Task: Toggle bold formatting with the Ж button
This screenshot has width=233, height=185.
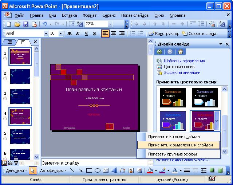Action: point(70,34)
